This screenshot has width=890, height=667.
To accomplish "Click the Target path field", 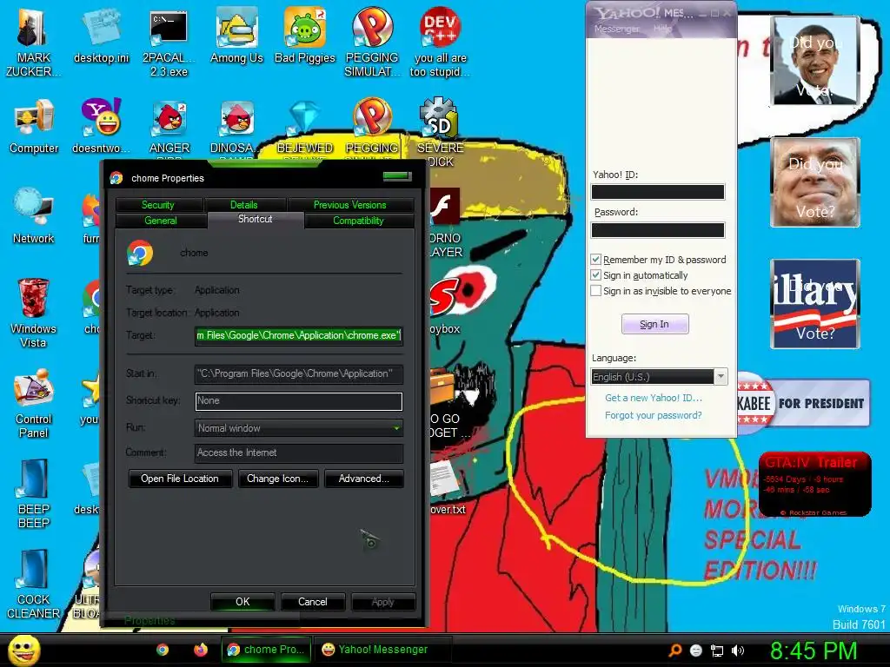I will pyautogui.click(x=299, y=335).
